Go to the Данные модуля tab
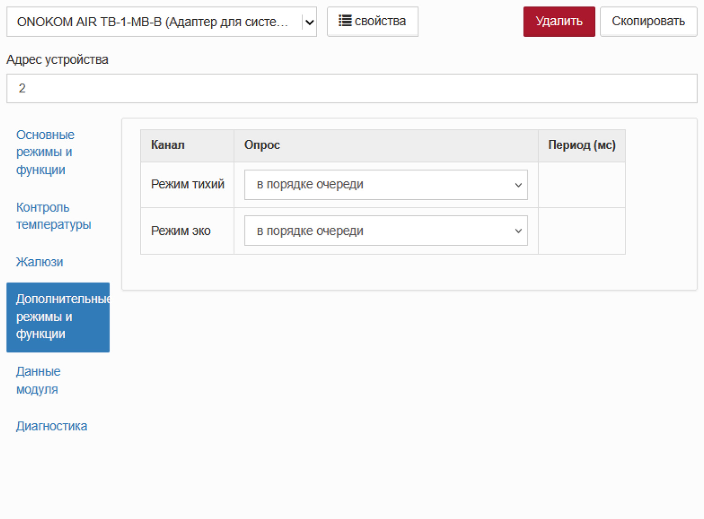The image size is (704, 519). tap(38, 380)
